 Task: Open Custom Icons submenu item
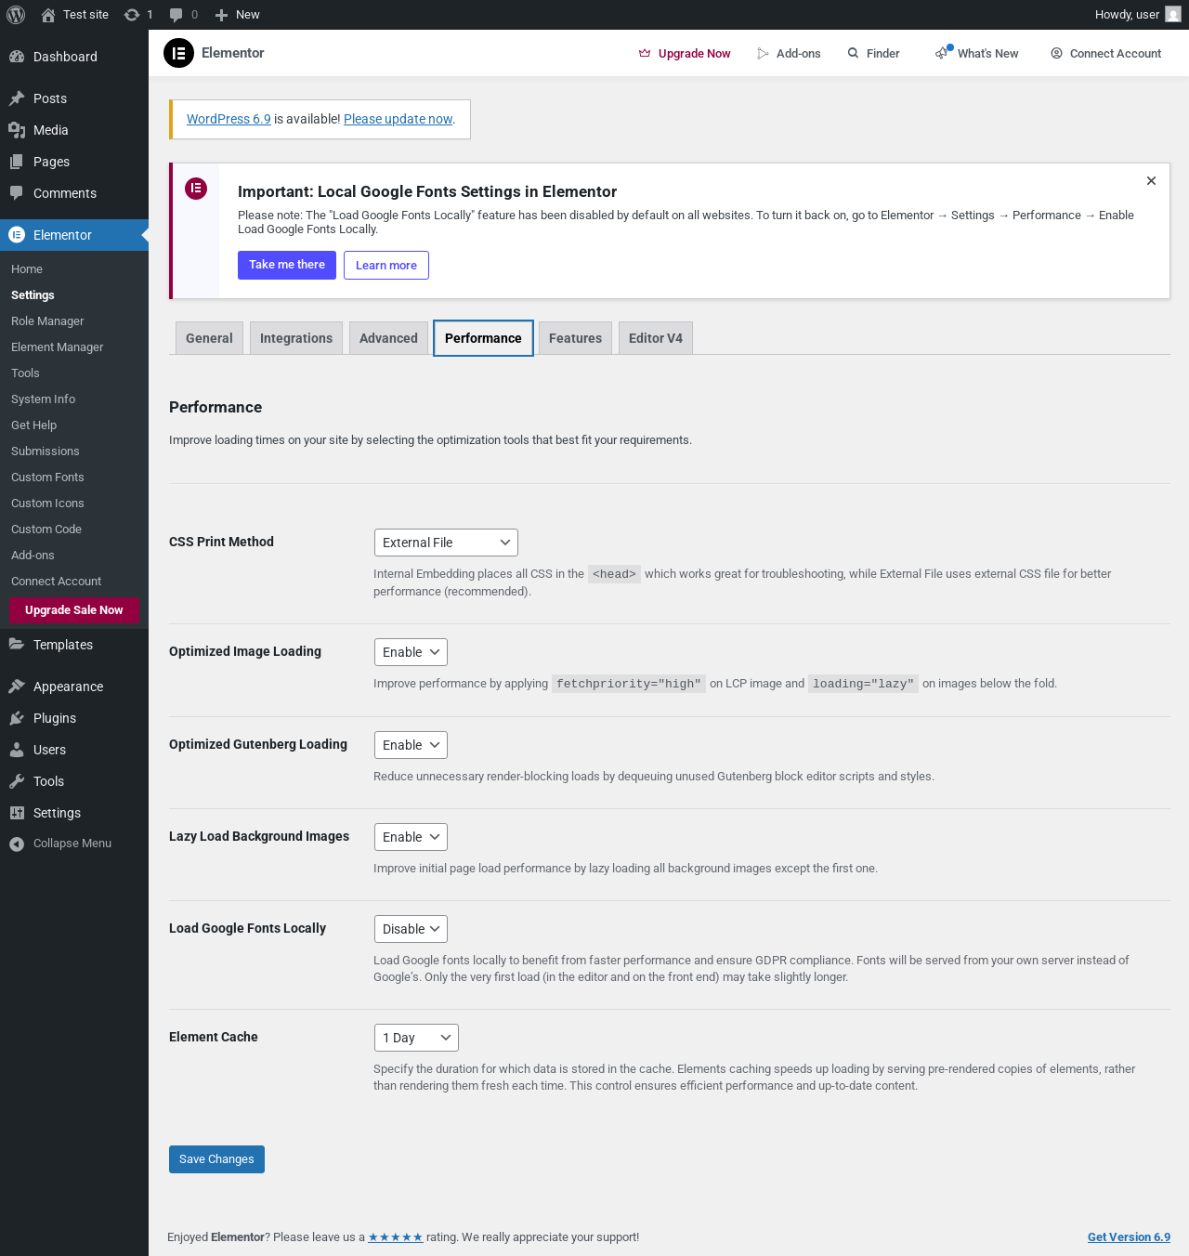click(x=47, y=504)
